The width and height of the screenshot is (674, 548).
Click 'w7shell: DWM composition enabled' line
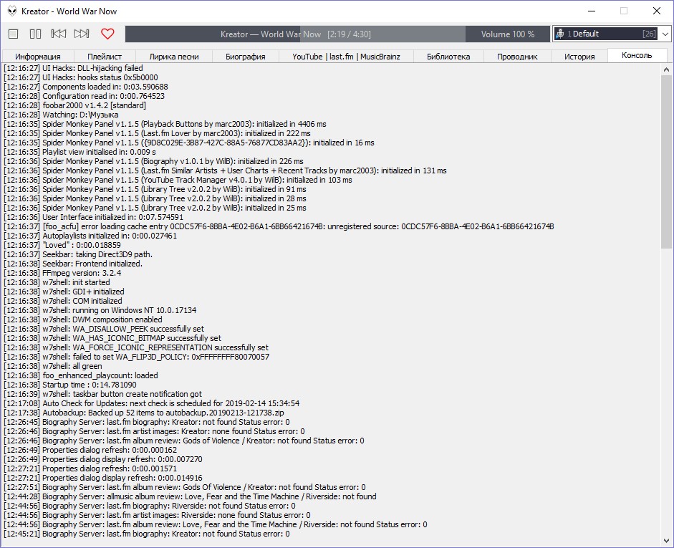pos(83,319)
